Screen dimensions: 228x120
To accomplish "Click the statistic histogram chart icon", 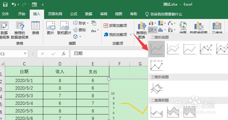I will click(160, 30).
